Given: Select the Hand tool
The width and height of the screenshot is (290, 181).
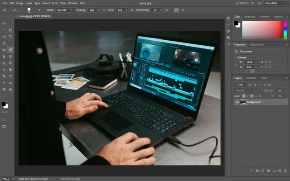Looking at the screenshot, I should 4,90.
